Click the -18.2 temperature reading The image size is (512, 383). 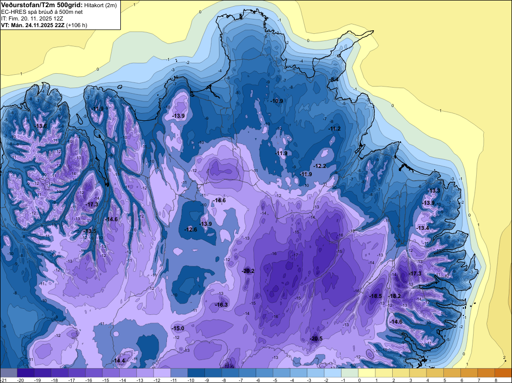(394, 296)
